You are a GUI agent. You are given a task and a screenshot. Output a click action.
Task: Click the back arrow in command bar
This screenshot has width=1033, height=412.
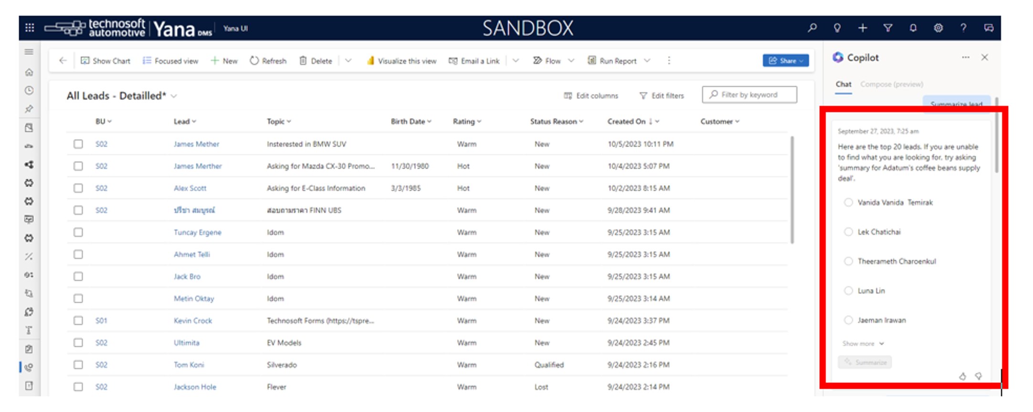coord(63,61)
